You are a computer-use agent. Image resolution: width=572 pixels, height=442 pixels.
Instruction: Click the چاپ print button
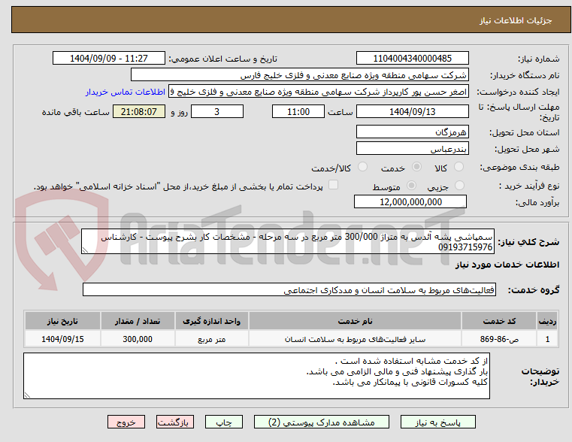click(224, 422)
